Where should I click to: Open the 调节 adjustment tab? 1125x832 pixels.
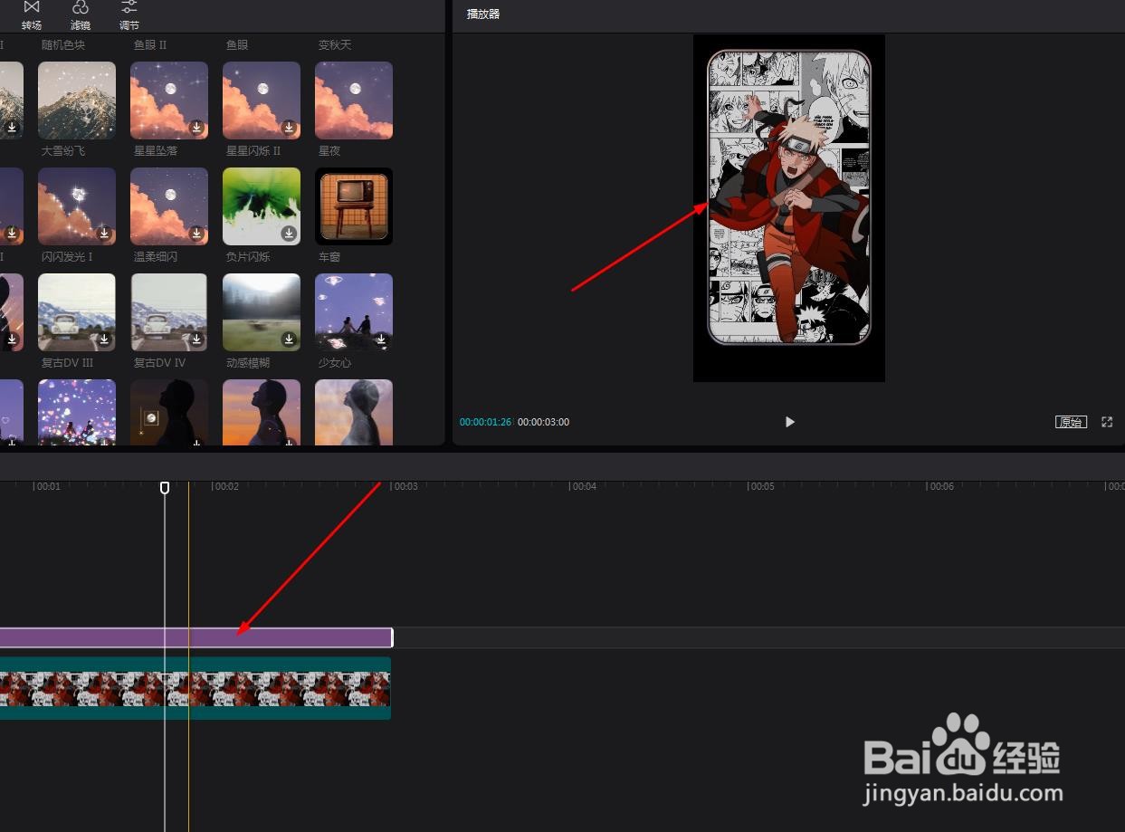click(x=129, y=15)
